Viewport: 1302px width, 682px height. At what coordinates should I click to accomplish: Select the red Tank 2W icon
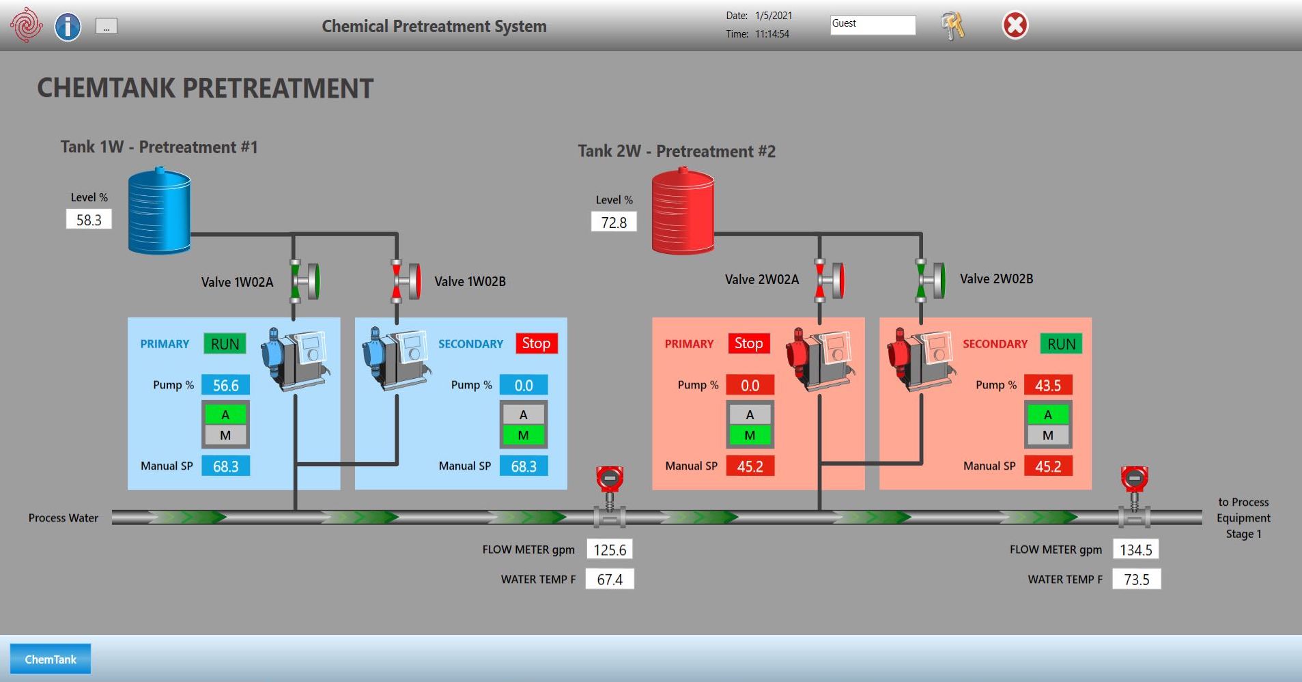(x=683, y=211)
